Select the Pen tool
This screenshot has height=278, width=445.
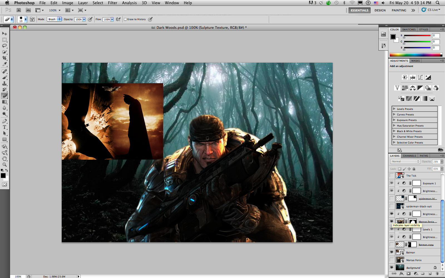4,121
